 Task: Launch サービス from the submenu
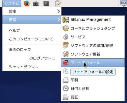click(93, 37)
